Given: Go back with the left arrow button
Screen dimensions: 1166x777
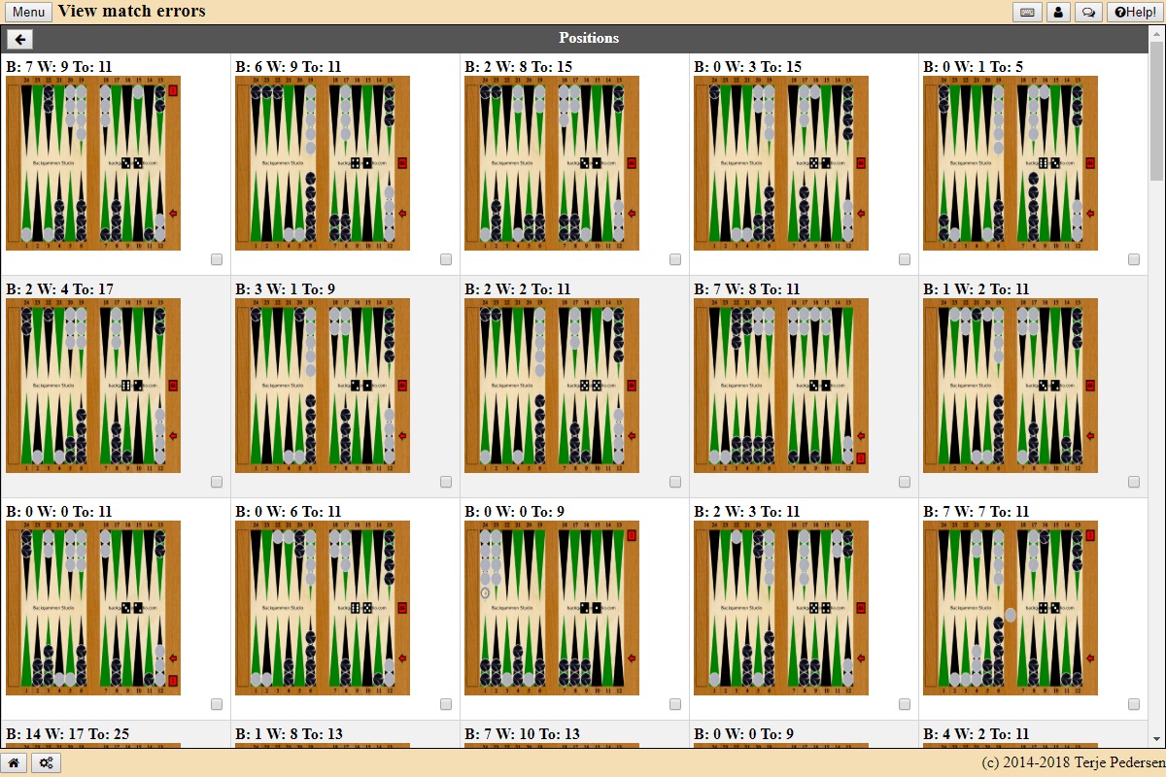Looking at the screenshot, I should click(19, 39).
